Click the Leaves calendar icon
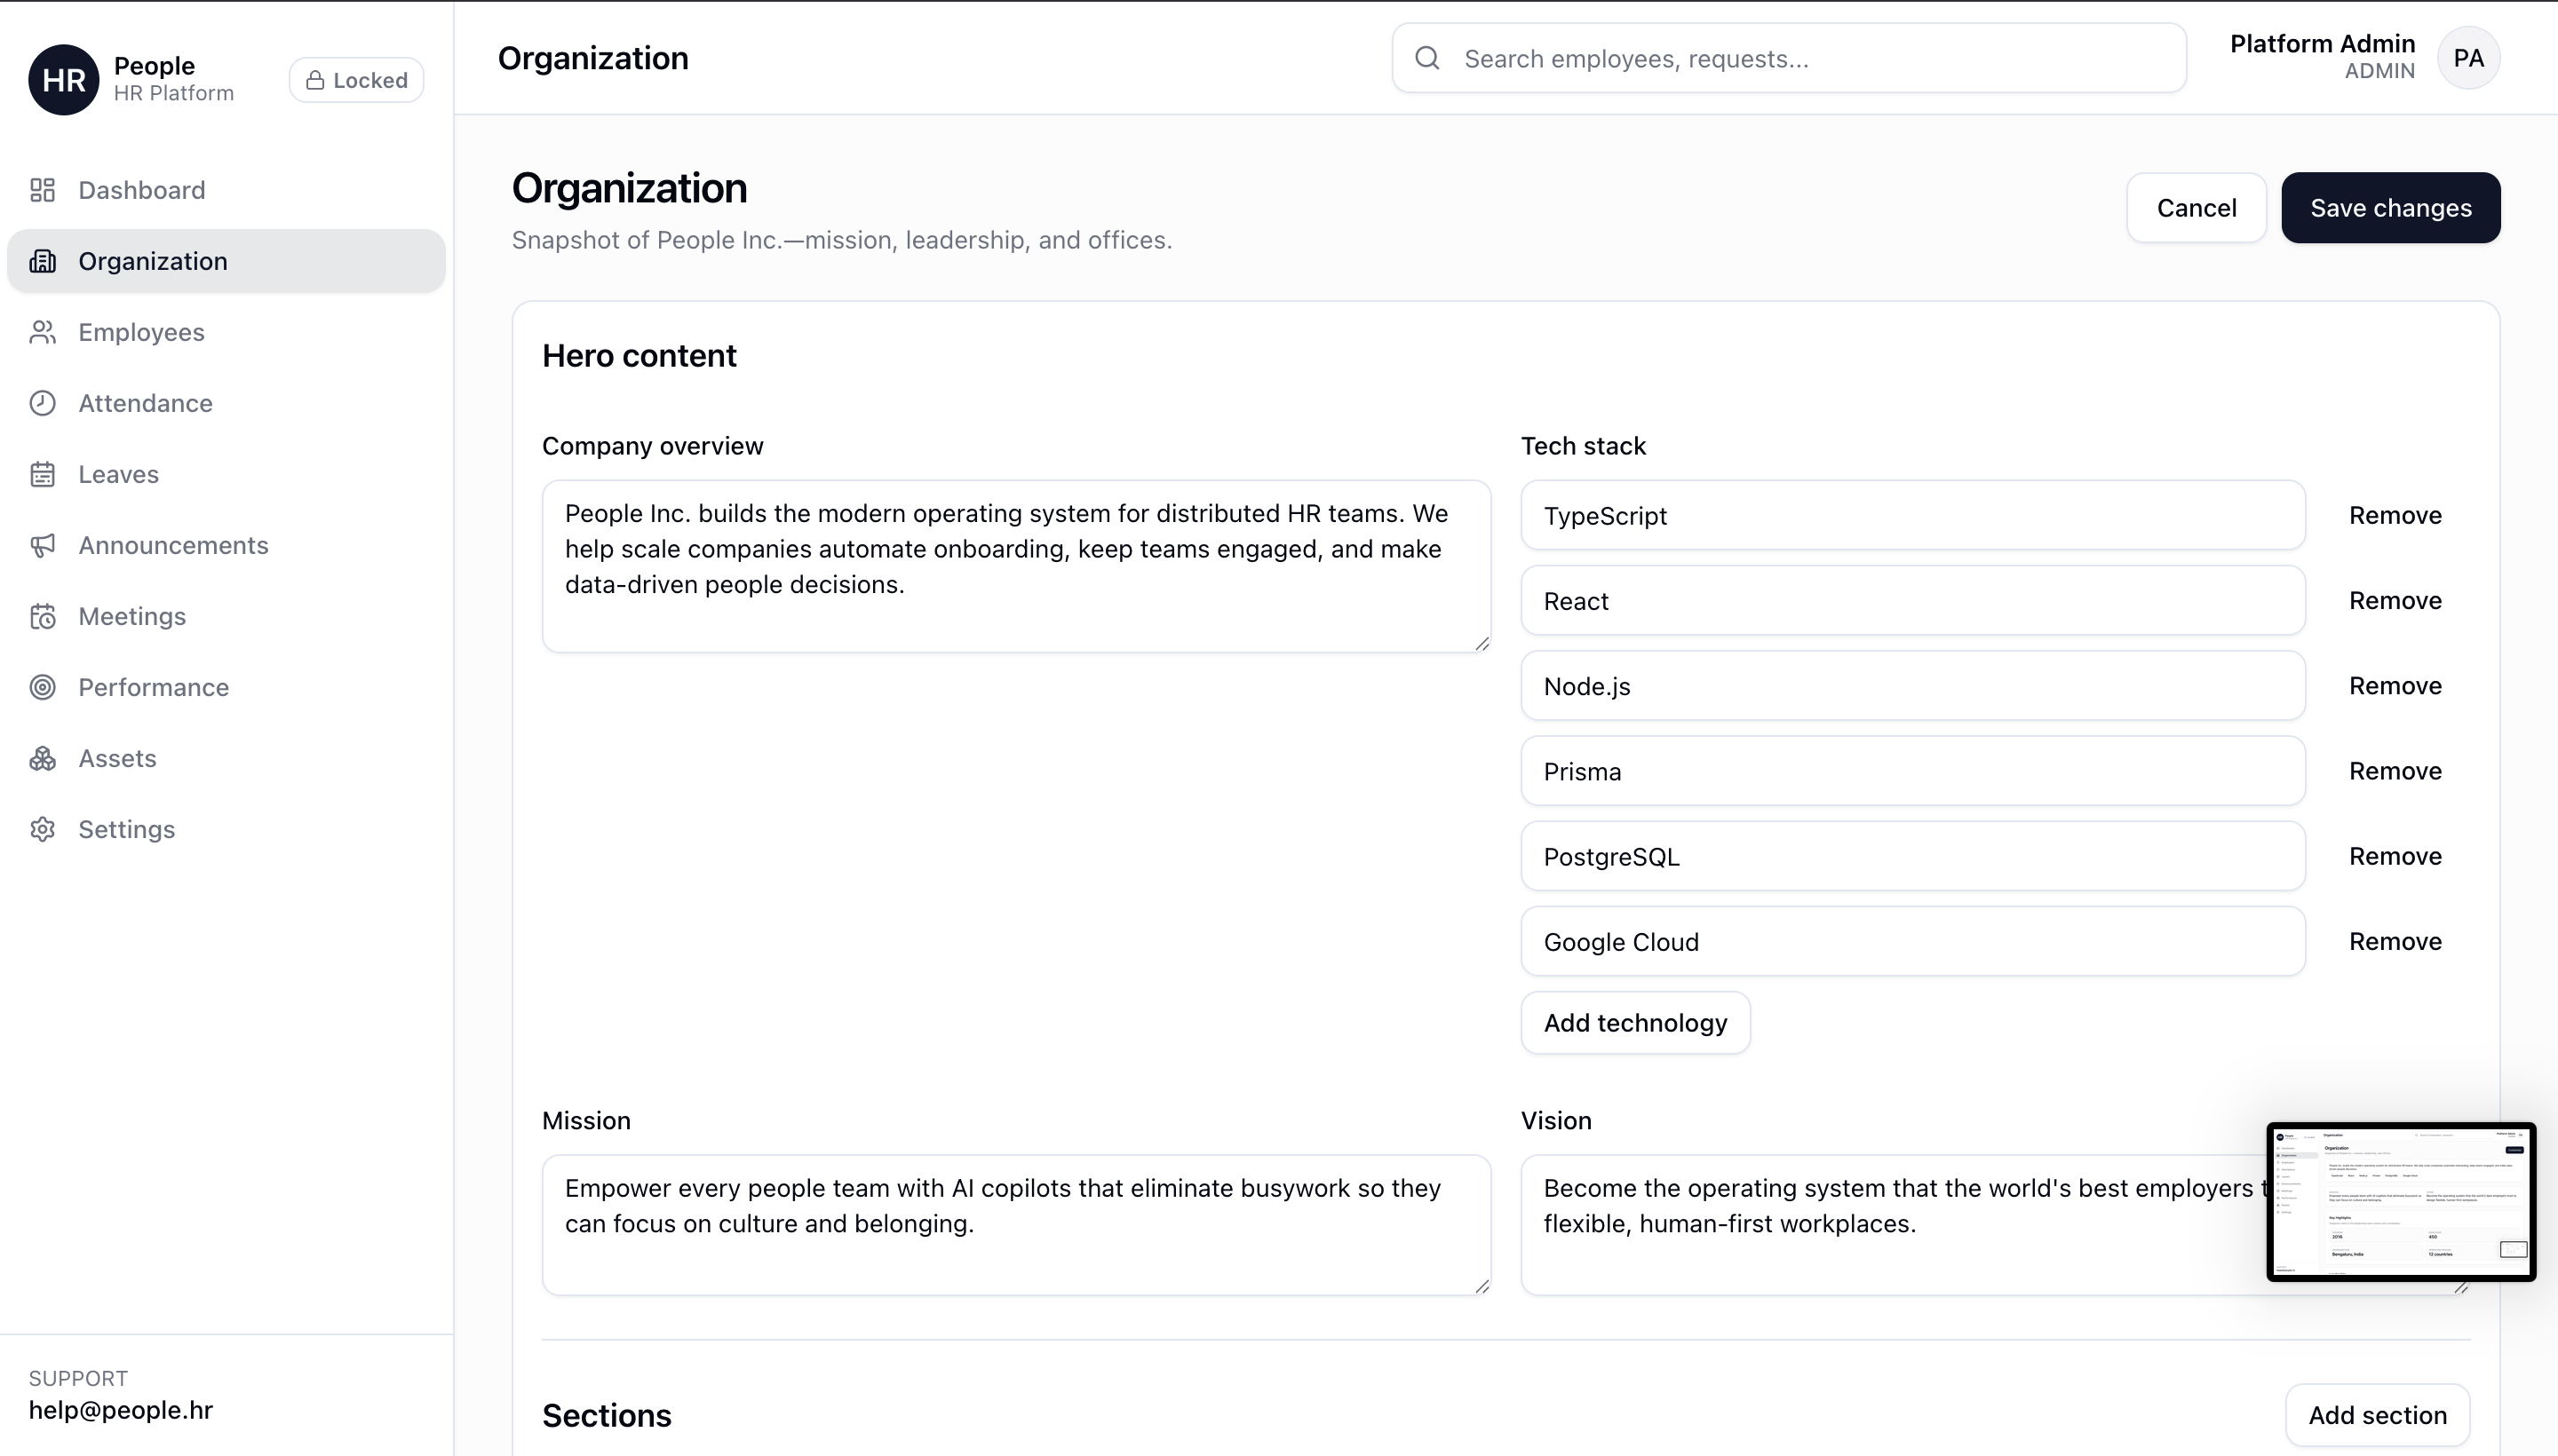 (42, 474)
